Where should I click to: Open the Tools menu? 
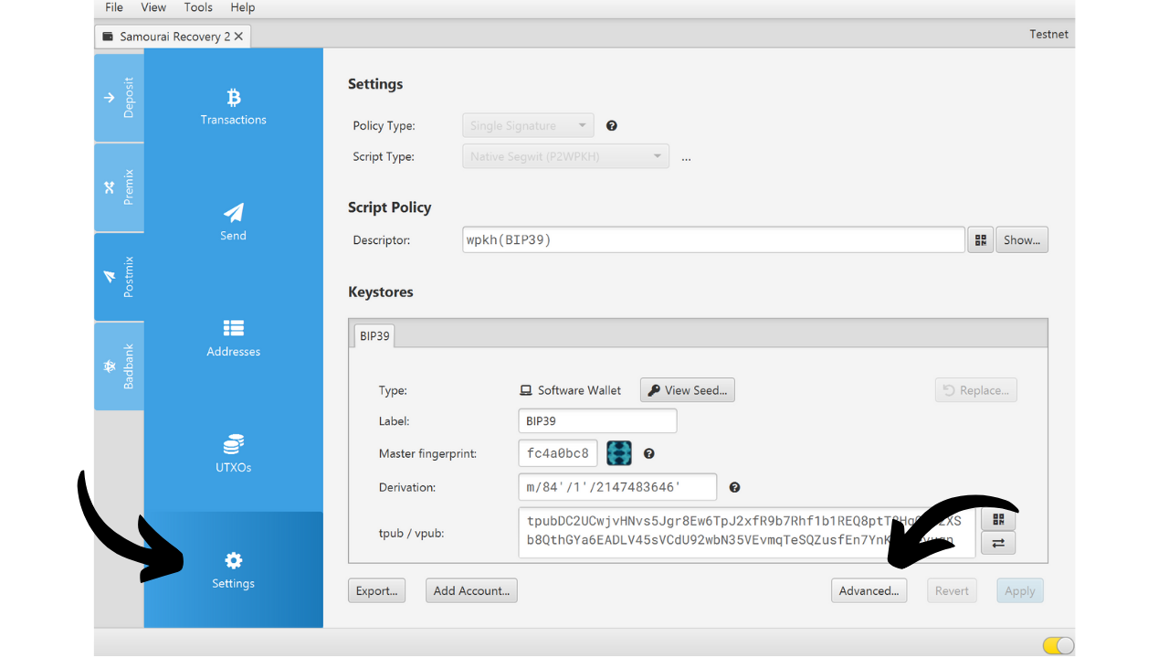coord(198,7)
